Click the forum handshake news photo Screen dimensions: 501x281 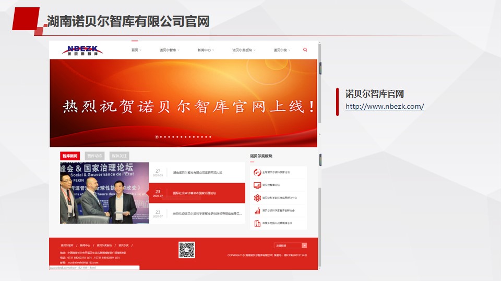tap(104, 193)
